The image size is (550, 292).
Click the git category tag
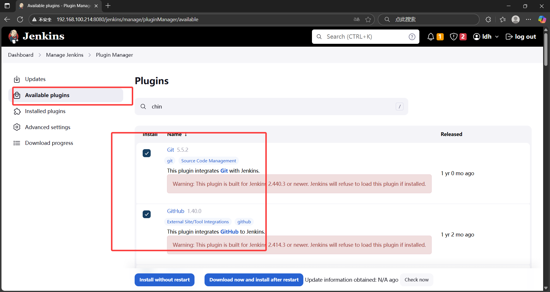[170, 161]
